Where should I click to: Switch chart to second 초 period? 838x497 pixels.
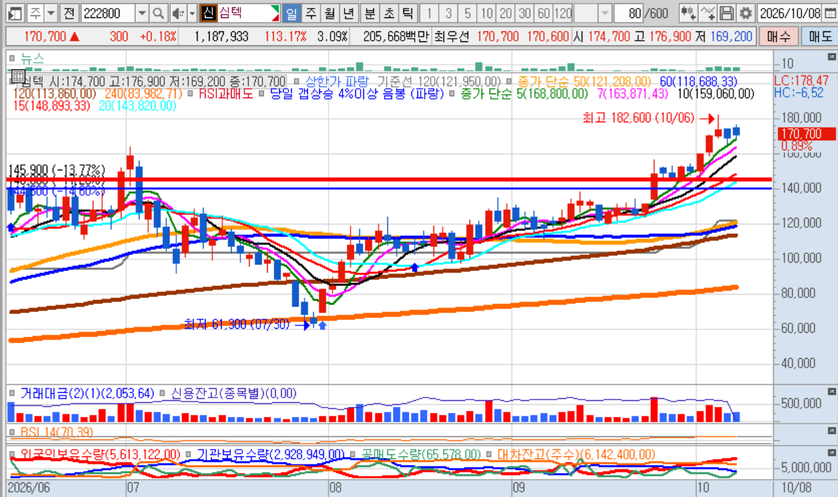coord(389,13)
